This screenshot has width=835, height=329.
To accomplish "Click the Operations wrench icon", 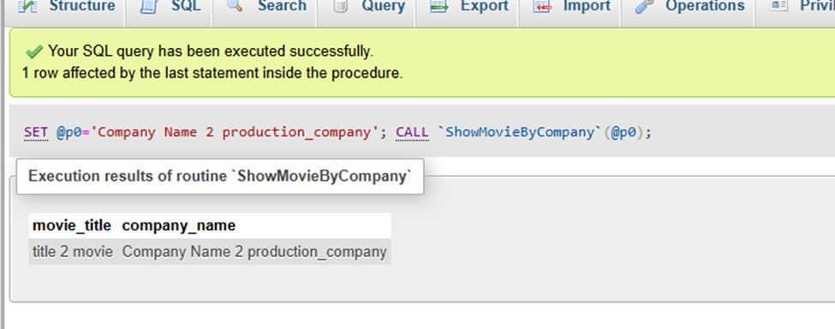I will tap(645, 6).
